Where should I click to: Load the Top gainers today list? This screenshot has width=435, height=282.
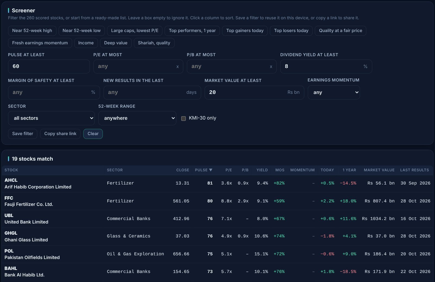click(245, 31)
